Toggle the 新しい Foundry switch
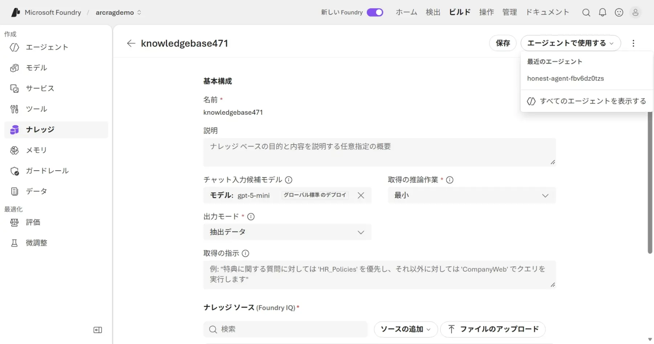 click(375, 12)
